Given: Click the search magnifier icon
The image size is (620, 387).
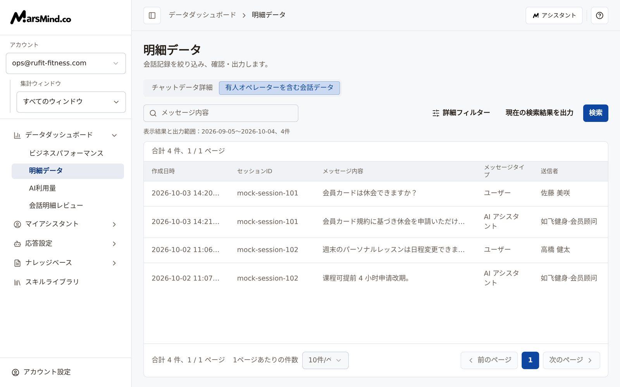Looking at the screenshot, I should point(153,113).
